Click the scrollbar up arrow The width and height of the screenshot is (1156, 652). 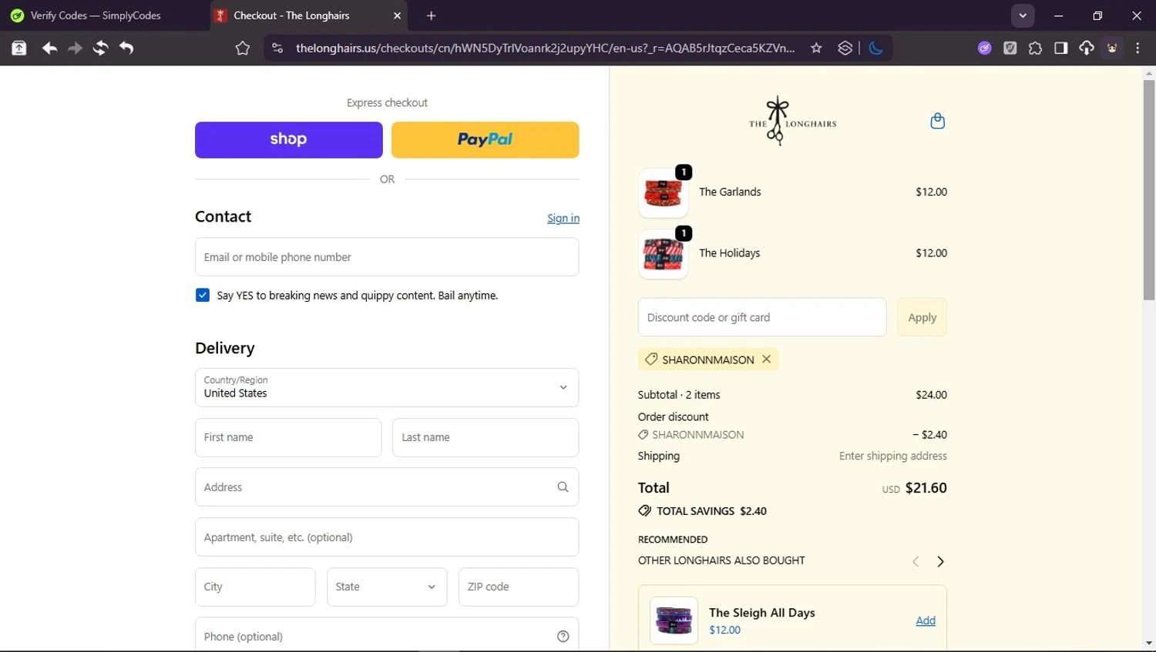coord(1149,74)
